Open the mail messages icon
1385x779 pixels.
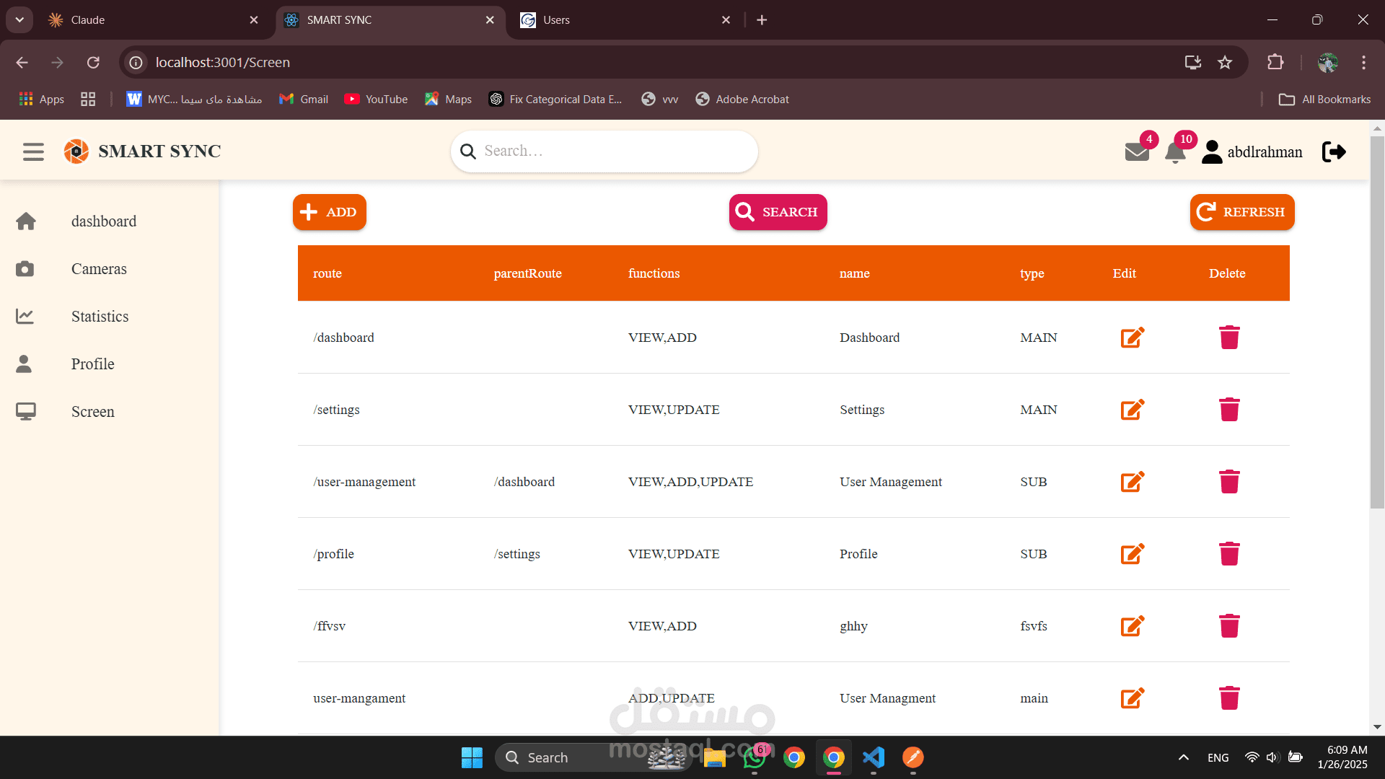click(x=1137, y=151)
